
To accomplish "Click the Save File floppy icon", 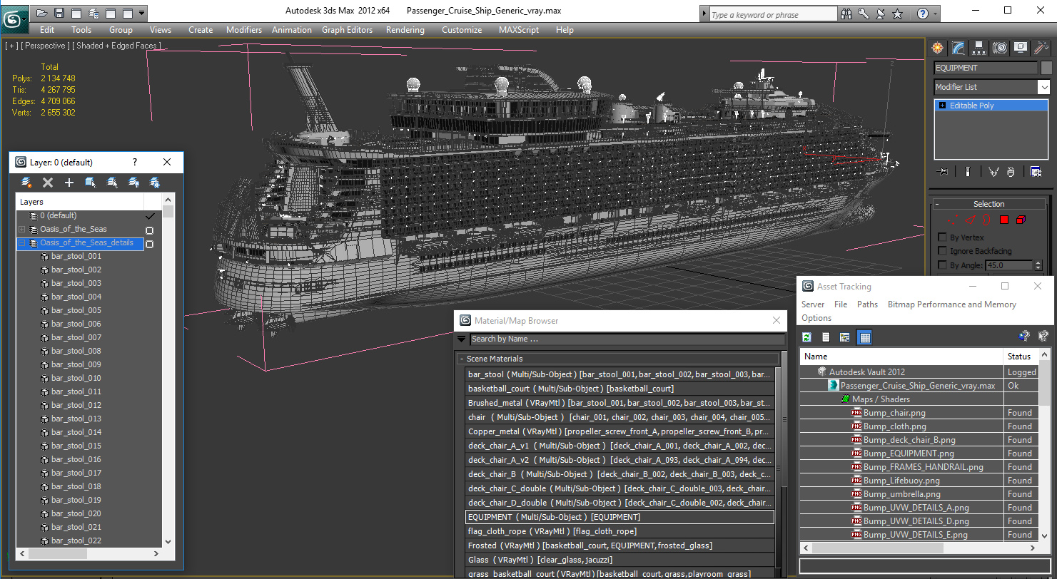I will pos(59,13).
